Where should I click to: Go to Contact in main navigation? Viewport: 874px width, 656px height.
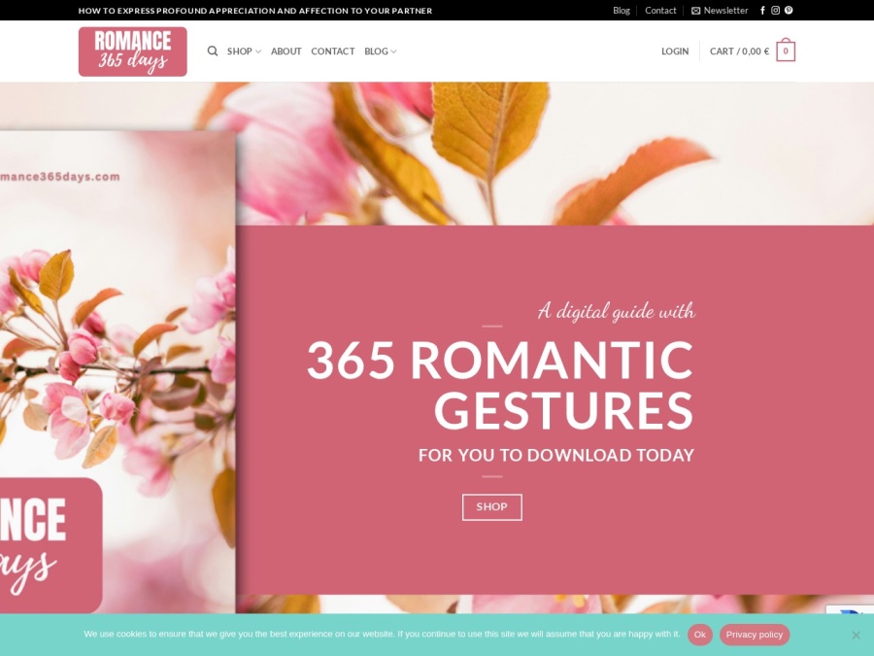[333, 52]
